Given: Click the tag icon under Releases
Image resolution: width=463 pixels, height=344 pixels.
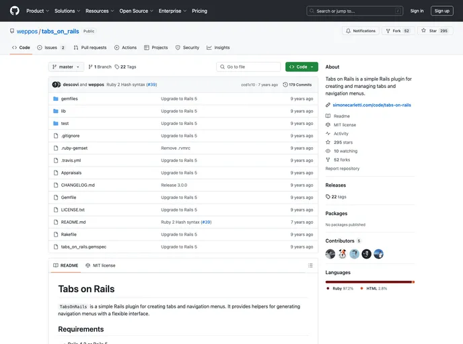Looking at the screenshot, I should pos(328,197).
